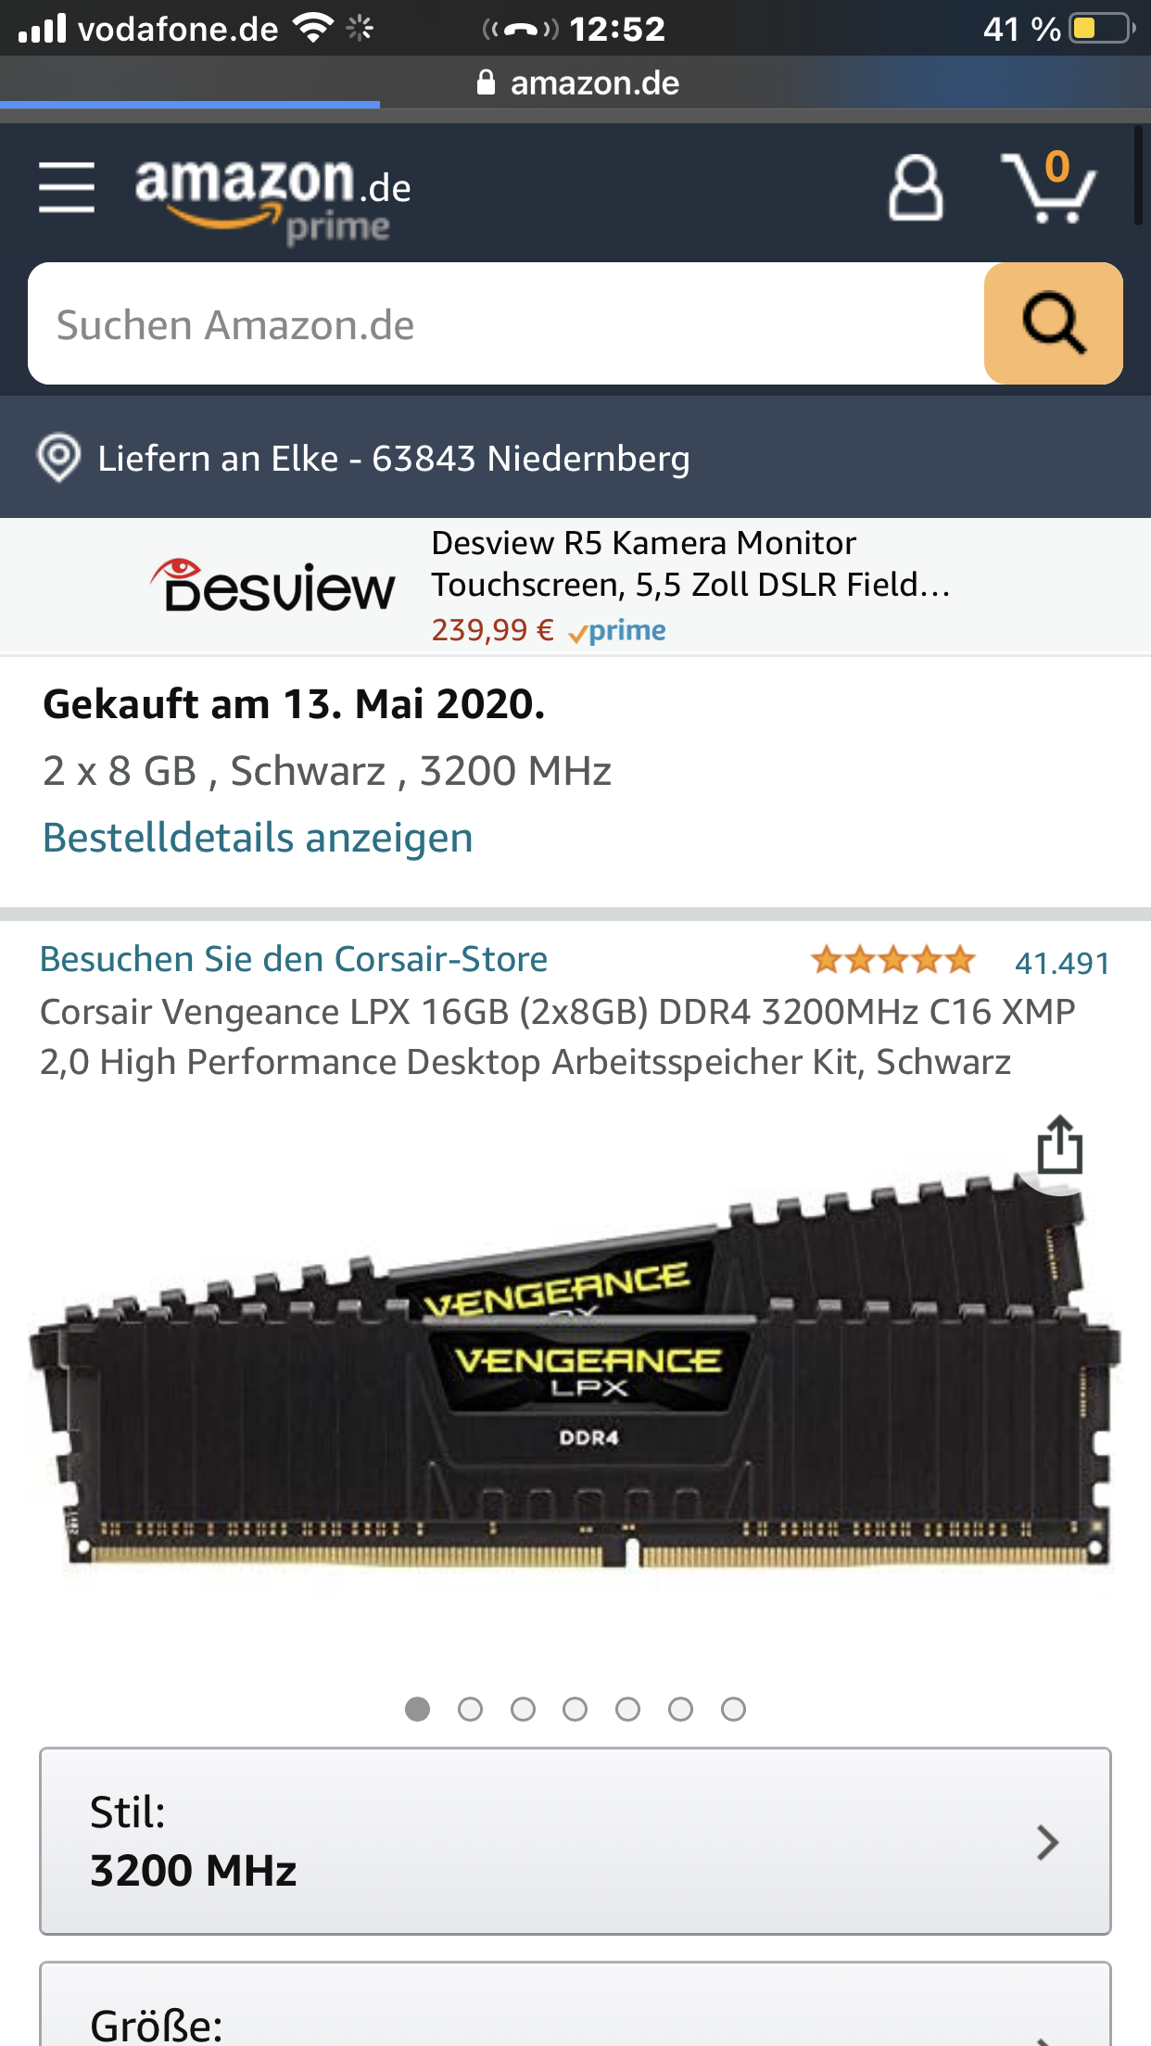Image resolution: width=1151 pixels, height=2046 pixels.
Task: Expand the Stil 3200 MHz selector
Action: [575, 1841]
